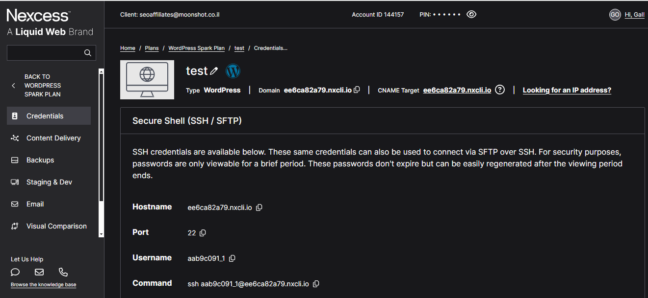Image resolution: width=648 pixels, height=298 pixels.
Task: Go to Plans breadcrumb
Action: [152, 48]
